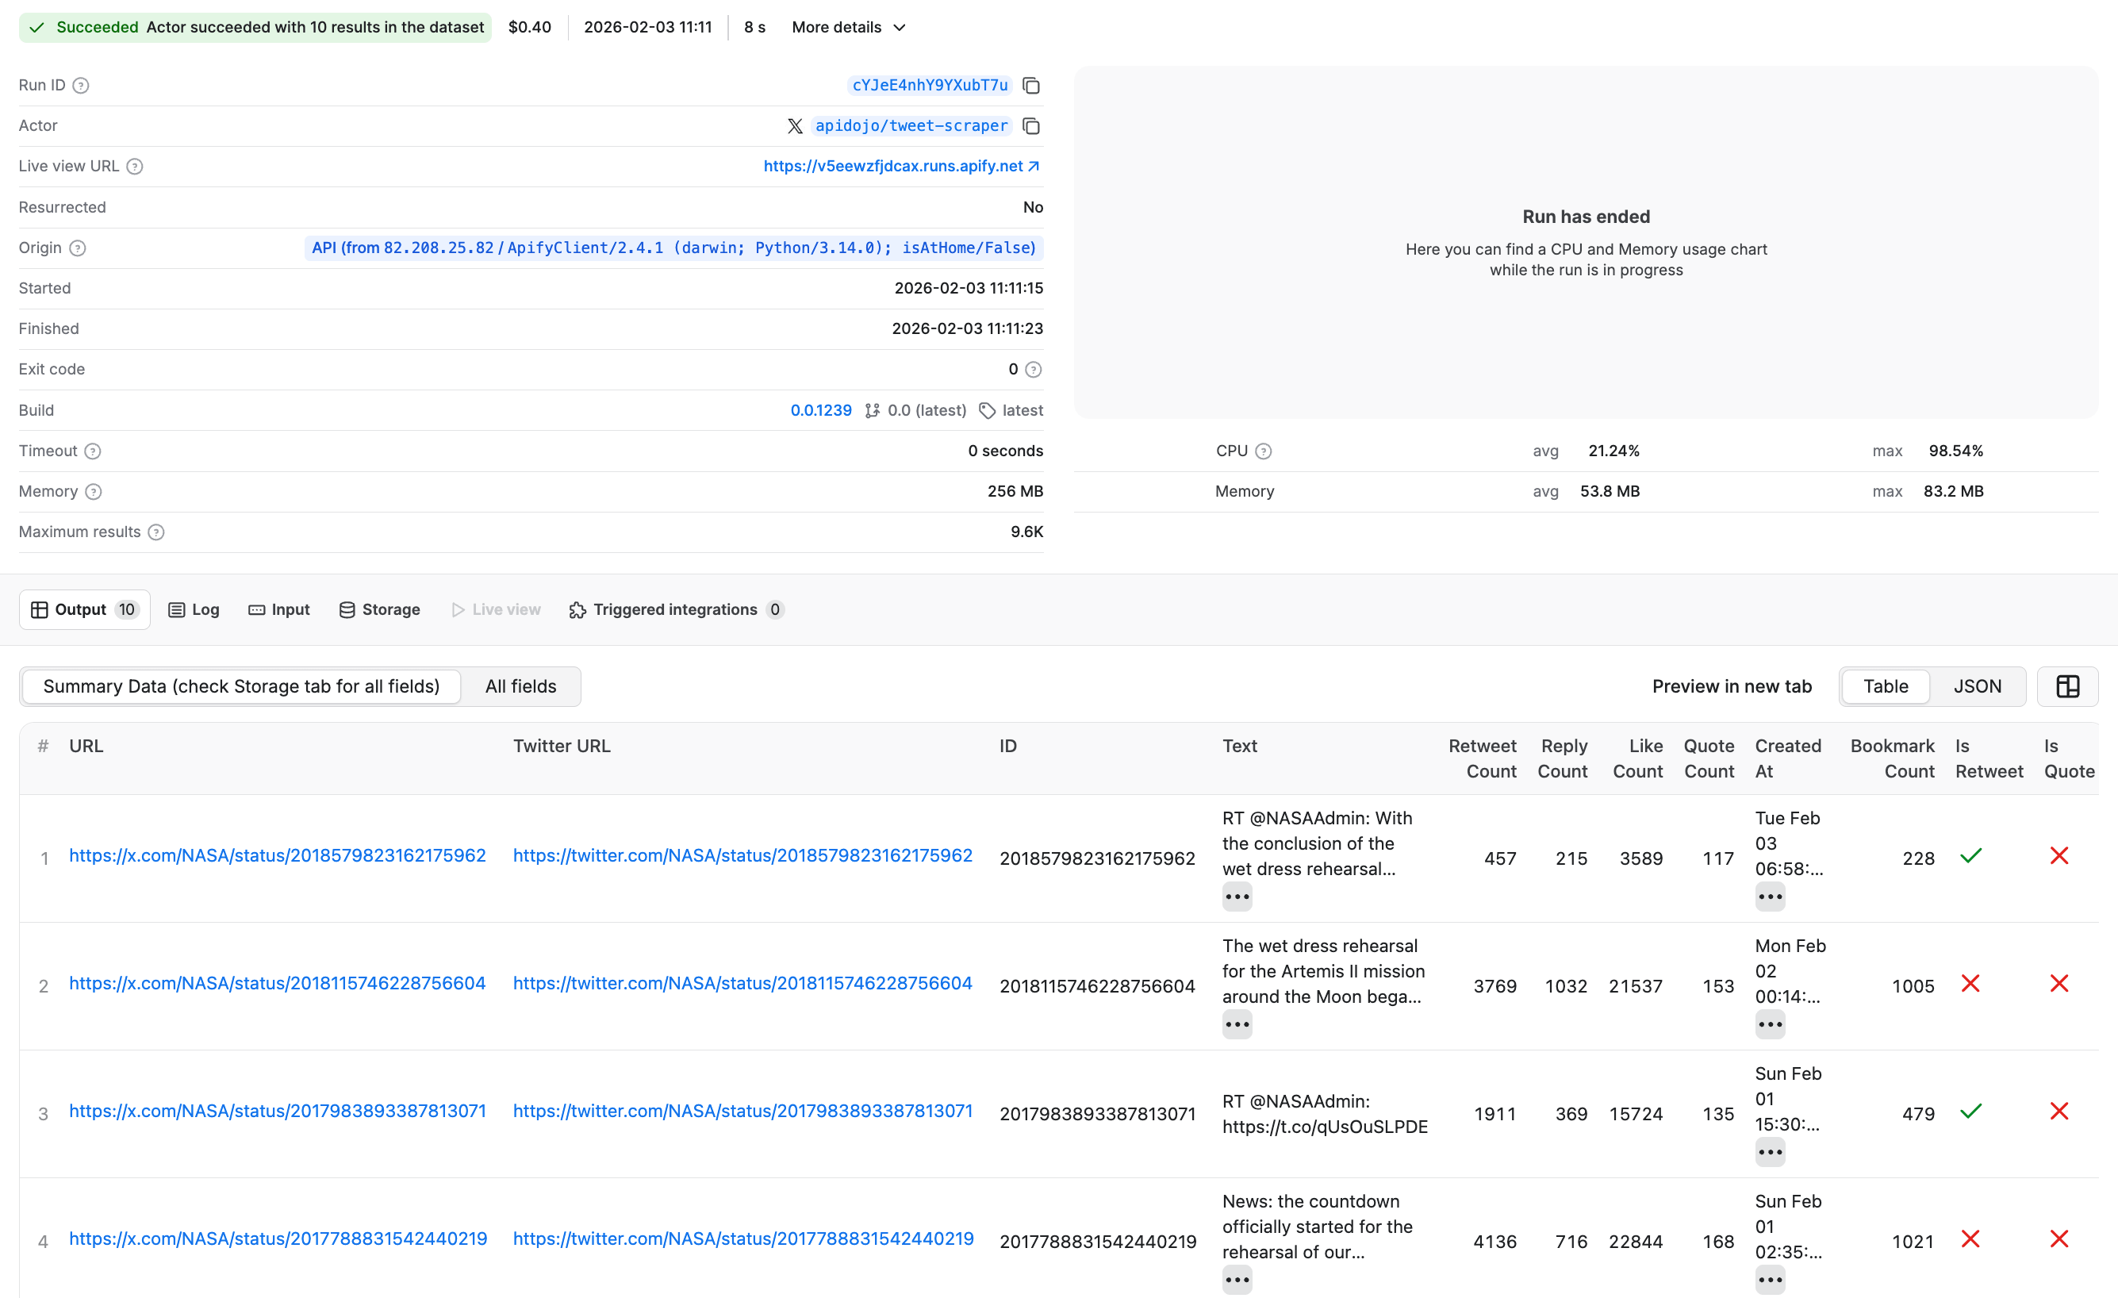Copy the Run ID to clipboard
The image size is (2118, 1298).
coord(1031,85)
